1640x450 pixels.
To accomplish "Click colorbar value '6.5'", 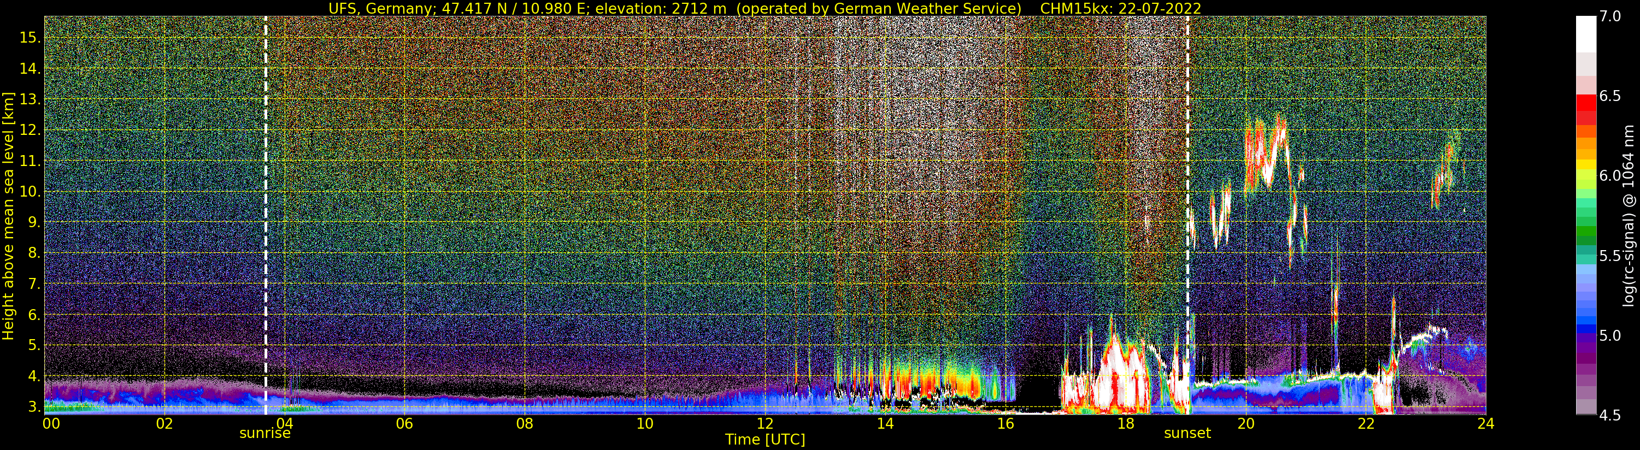I will pyautogui.click(x=1610, y=96).
